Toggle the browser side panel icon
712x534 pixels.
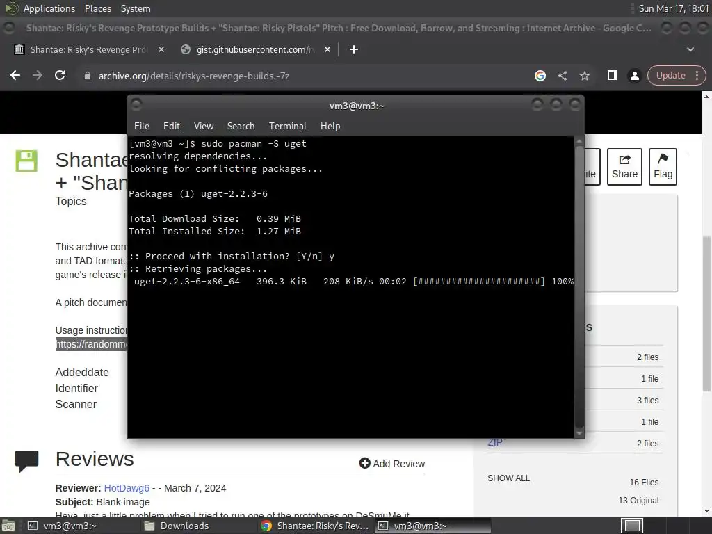612,75
